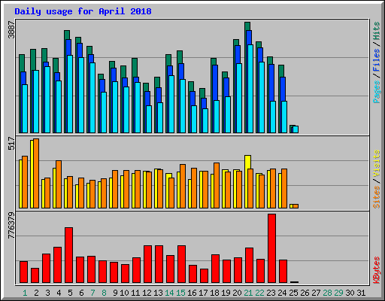
Task: Select day 21 on the x-axis
Action: click(x=248, y=293)
